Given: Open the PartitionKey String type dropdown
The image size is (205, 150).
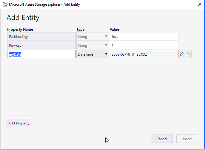Looking at the screenshot, I should [93, 36].
